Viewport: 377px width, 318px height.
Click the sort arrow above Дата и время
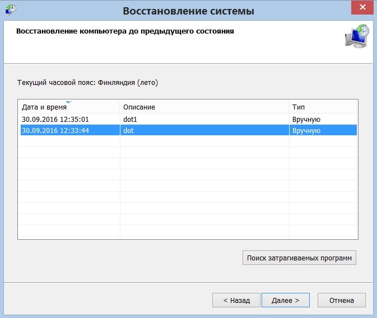tap(69, 102)
